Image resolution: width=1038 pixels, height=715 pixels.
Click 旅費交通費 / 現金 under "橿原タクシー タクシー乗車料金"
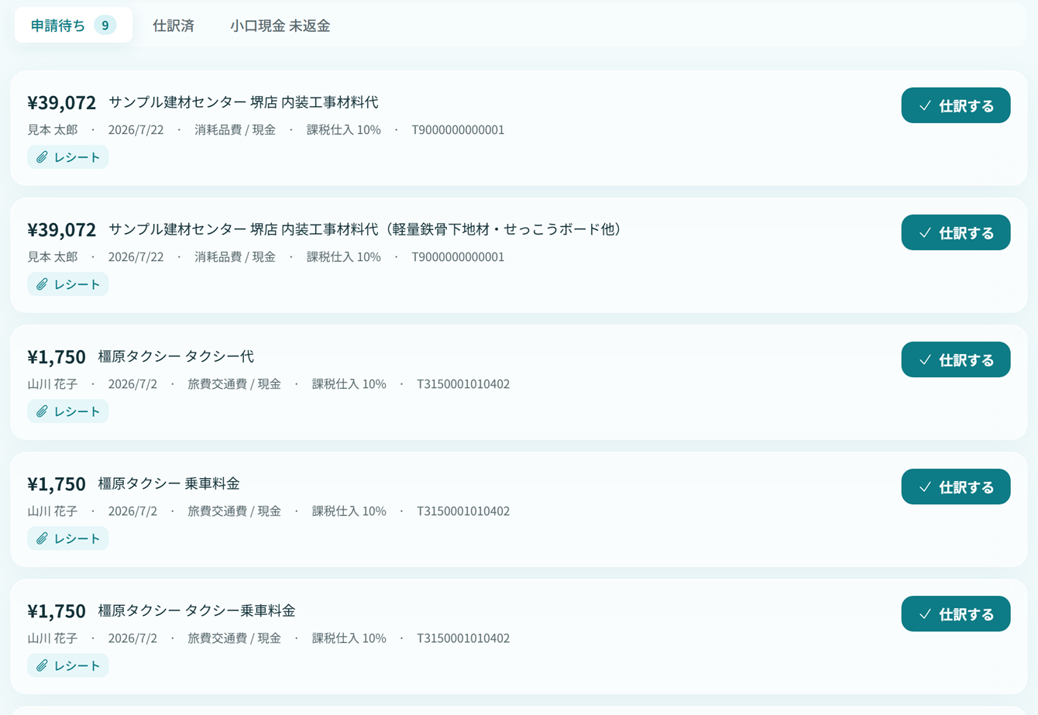(234, 638)
